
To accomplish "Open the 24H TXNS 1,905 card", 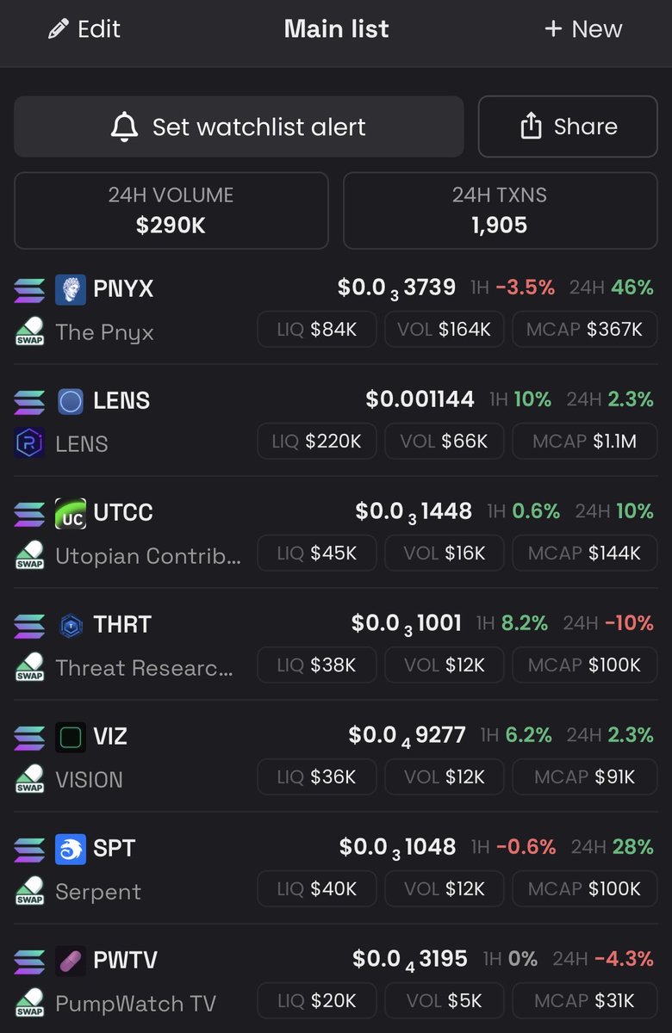I will pos(500,211).
